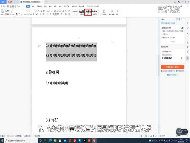The height and width of the screenshot is (143, 190).
Task: Click heading '3.1 哈哈哈哈你好啊'
Action: (57, 83)
